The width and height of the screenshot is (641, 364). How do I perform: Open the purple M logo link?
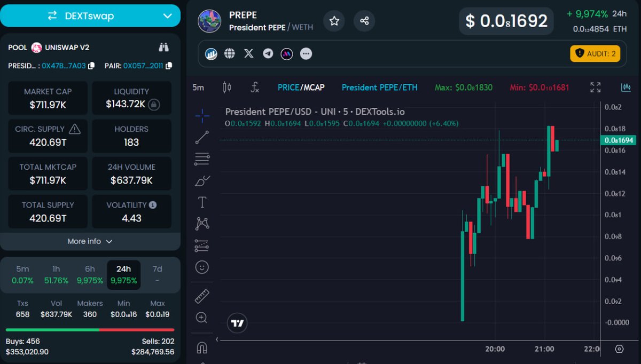point(287,53)
